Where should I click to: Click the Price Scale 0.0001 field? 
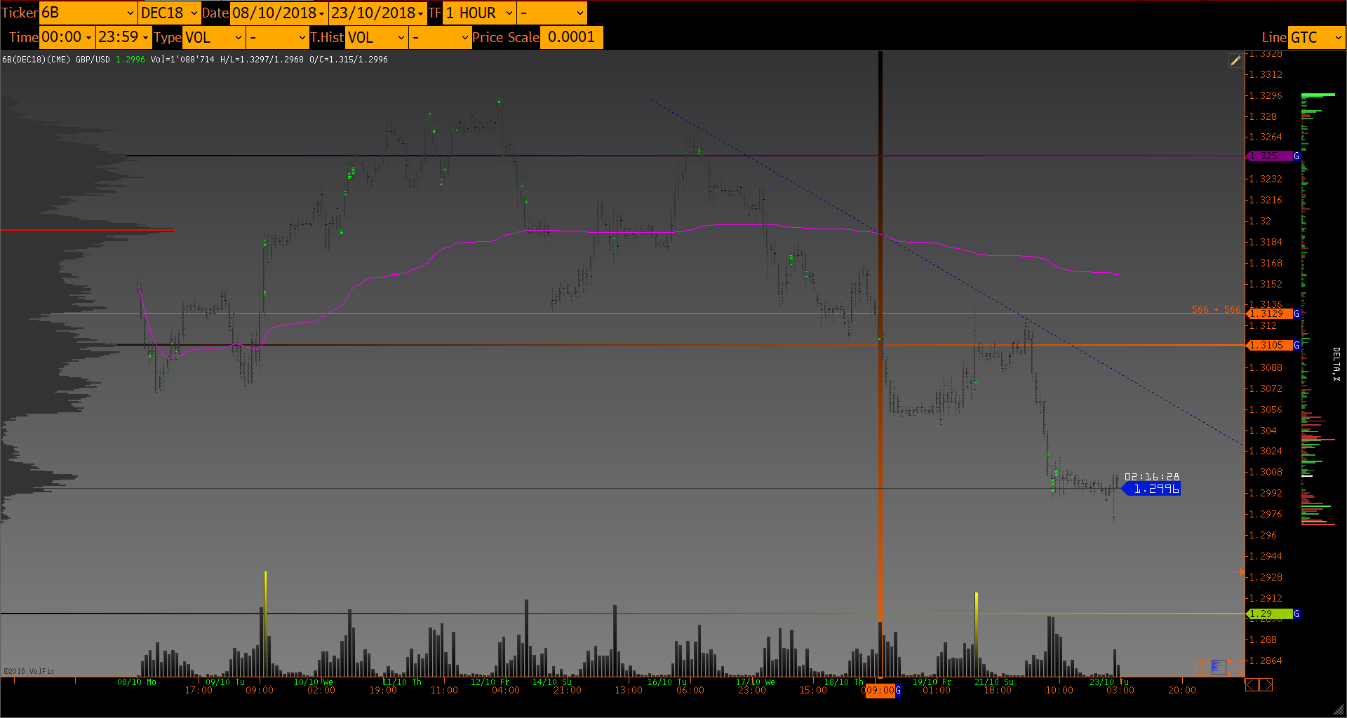571,37
